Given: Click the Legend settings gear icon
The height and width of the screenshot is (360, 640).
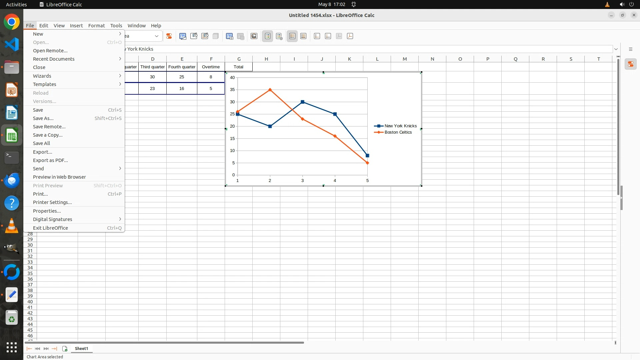Looking at the screenshot, I should point(279,36).
